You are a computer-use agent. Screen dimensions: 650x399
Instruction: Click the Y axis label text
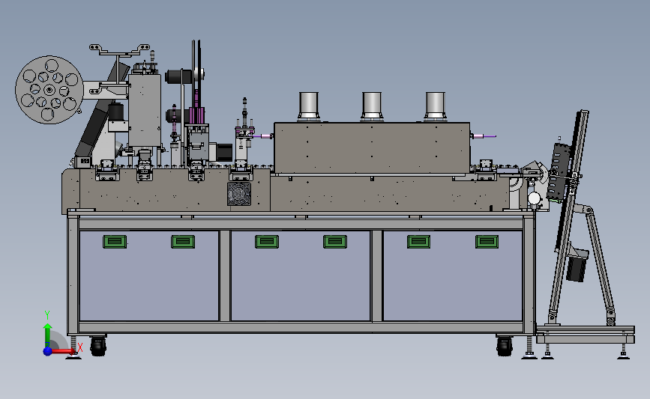point(47,315)
